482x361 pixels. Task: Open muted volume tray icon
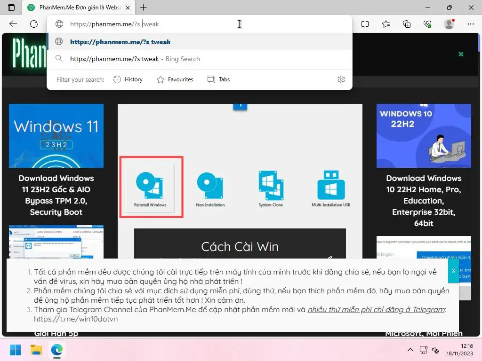pyautogui.click(x=435, y=350)
